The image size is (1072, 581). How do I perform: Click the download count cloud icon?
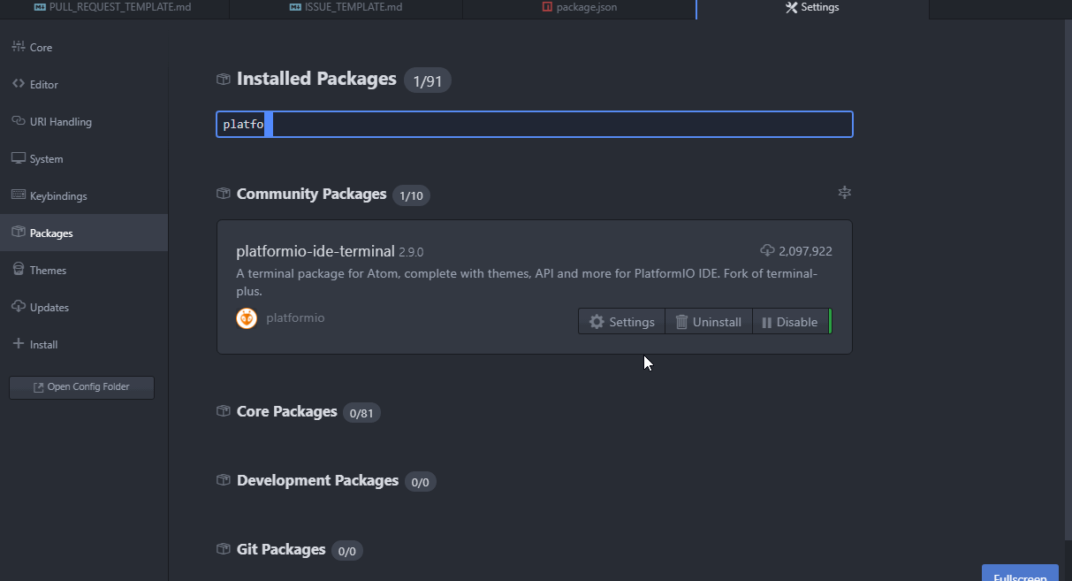[x=767, y=251]
